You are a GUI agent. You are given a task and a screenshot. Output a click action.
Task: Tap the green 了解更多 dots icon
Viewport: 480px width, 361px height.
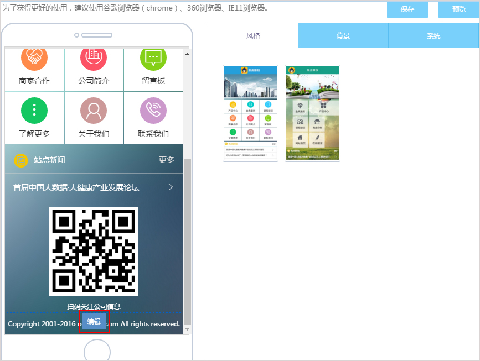pyautogui.click(x=34, y=111)
